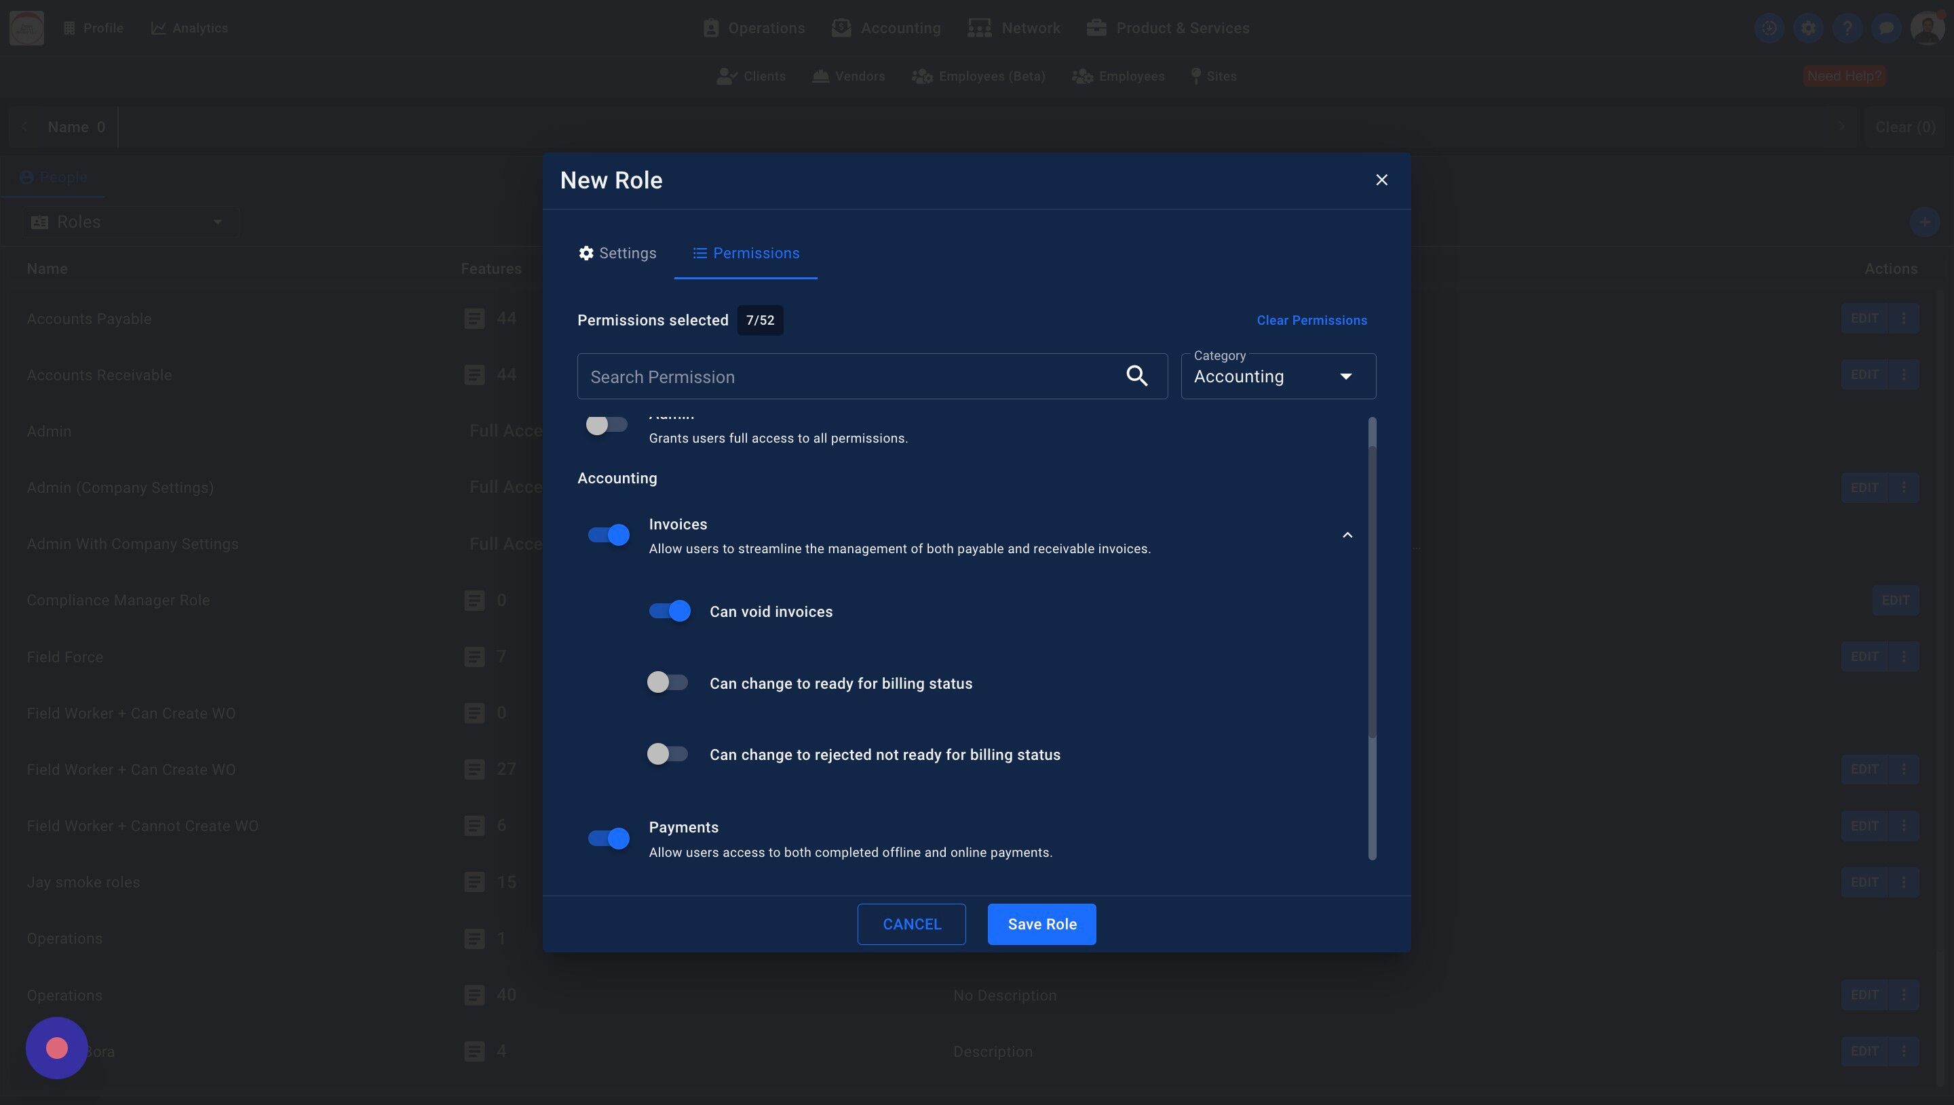
Task: Switch to the Settings tab
Action: coord(617,253)
